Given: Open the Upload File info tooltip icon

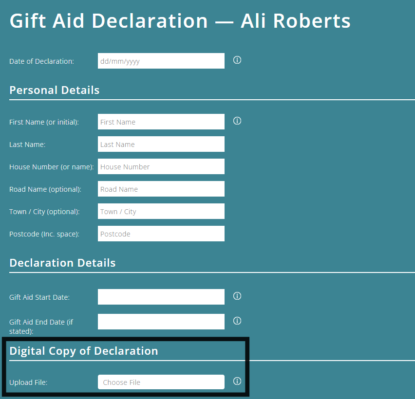Looking at the screenshot, I should pyautogui.click(x=237, y=381).
